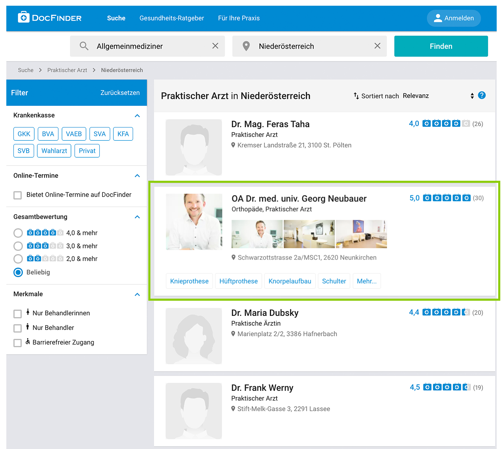Open the Gesundheits-Ratgeber menu item

click(171, 18)
